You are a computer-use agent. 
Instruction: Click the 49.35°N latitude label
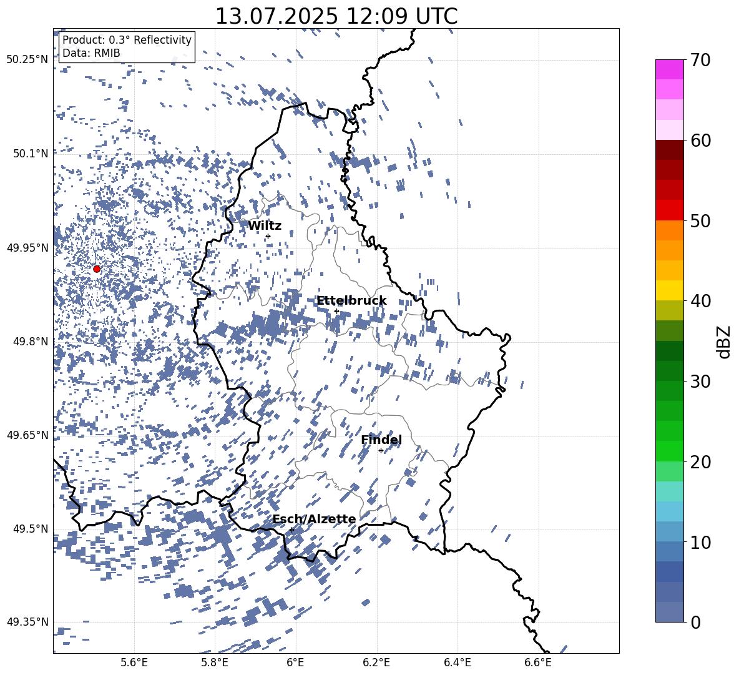(x=28, y=622)
